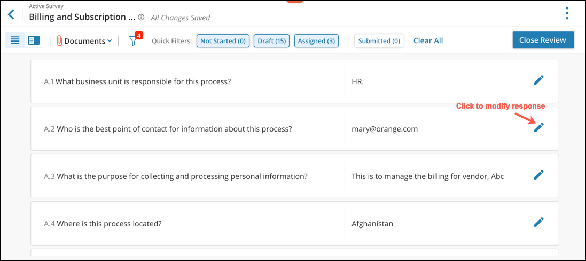This screenshot has height=261, width=586.
Task: Click the mary@orange.com response text
Action: [385, 129]
